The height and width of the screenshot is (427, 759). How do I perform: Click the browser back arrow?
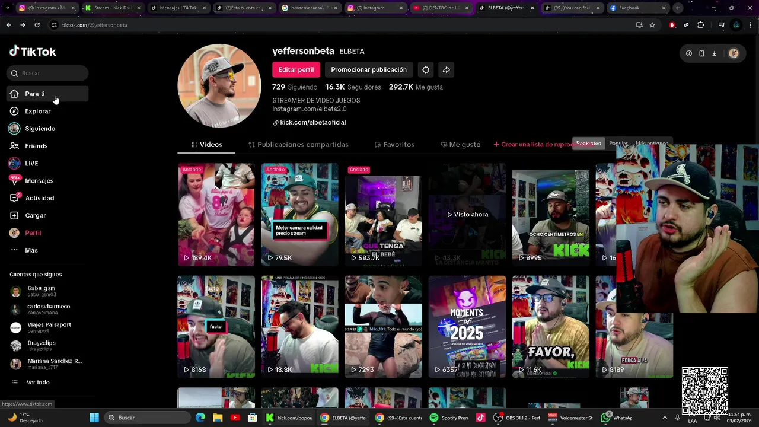point(8,25)
